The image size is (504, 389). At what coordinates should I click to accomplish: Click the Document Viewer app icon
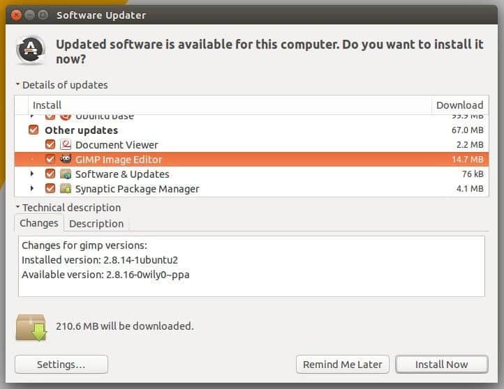[66, 145]
